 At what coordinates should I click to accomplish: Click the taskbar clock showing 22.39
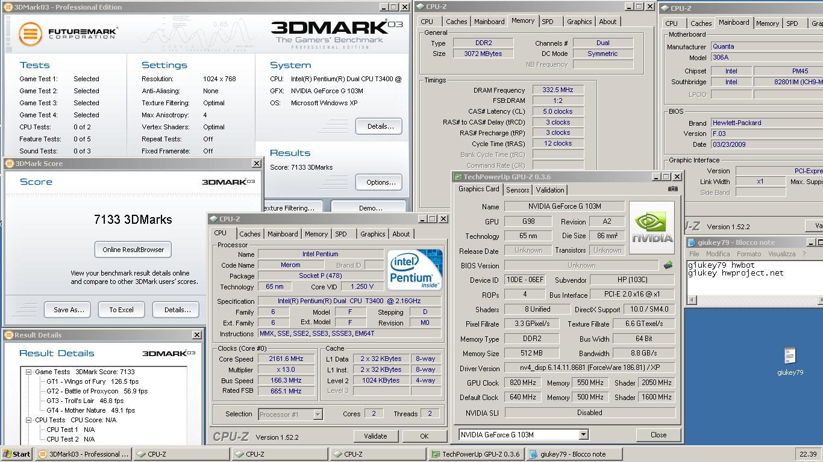pos(807,454)
